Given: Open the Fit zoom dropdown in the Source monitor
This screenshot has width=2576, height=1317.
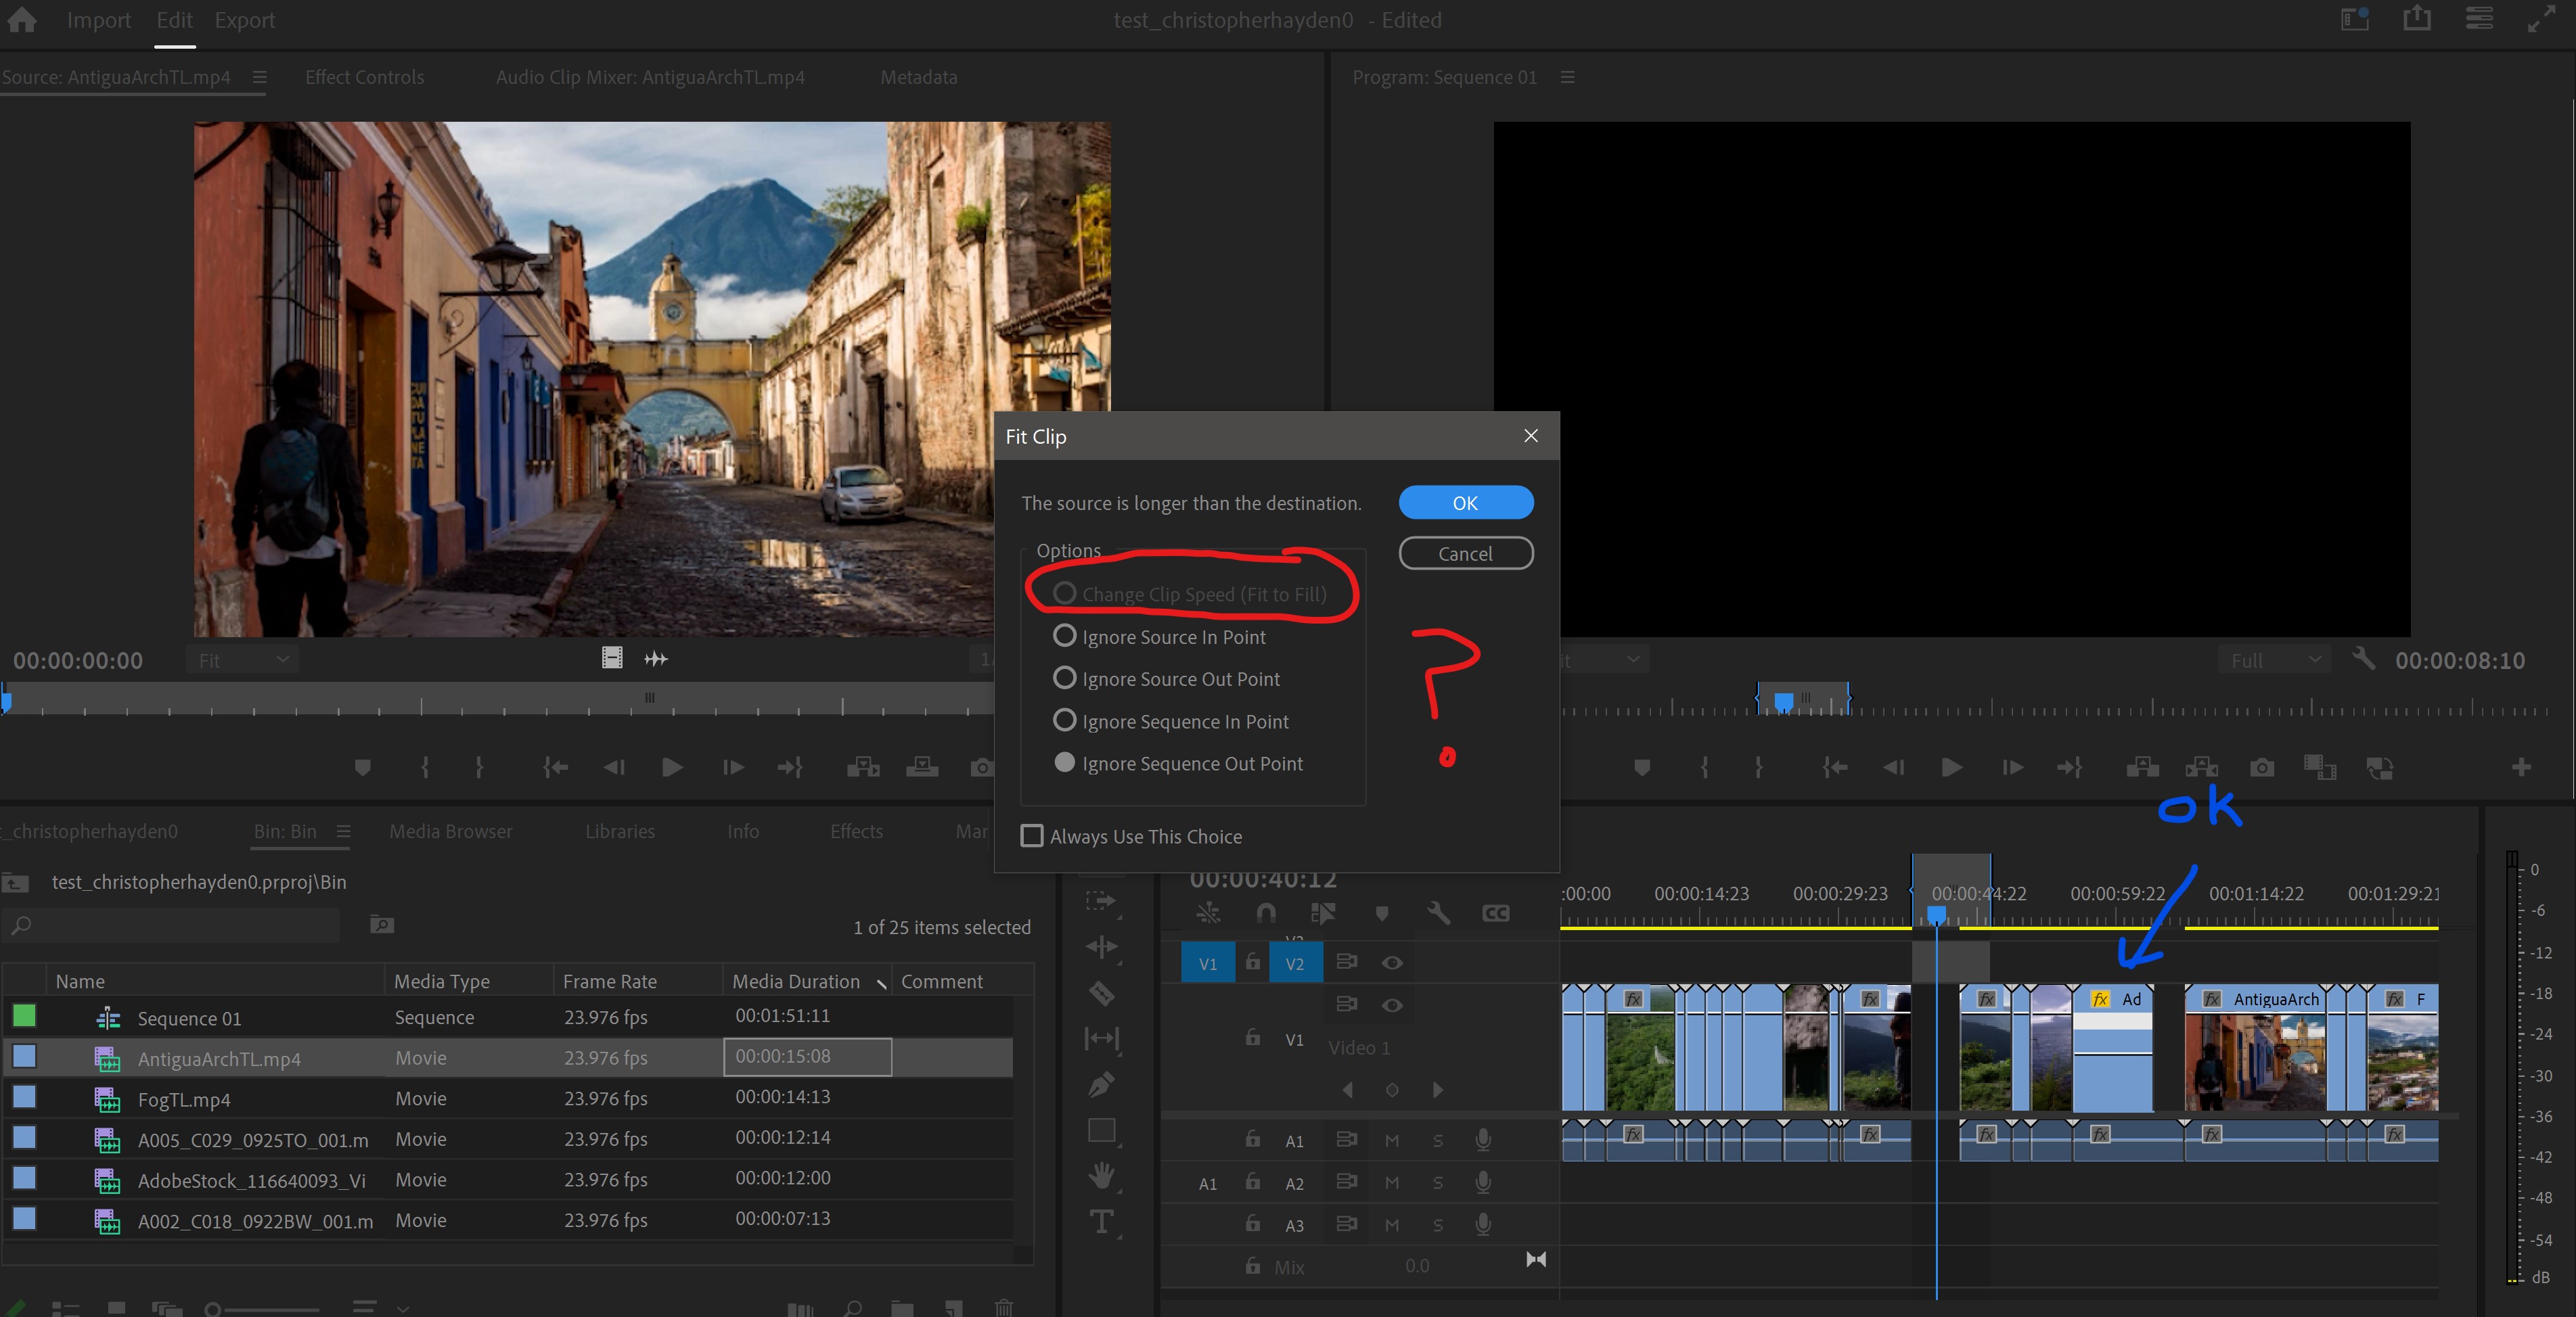Looking at the screenshot, I should 242,660.
